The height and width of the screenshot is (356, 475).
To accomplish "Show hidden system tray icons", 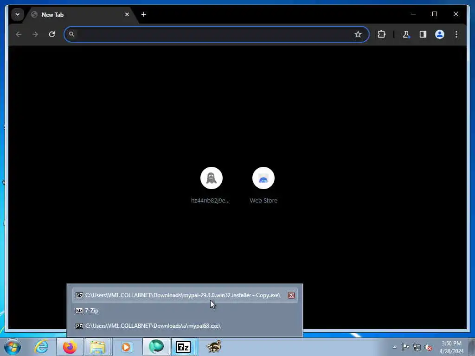I will [x=394, y=348].
